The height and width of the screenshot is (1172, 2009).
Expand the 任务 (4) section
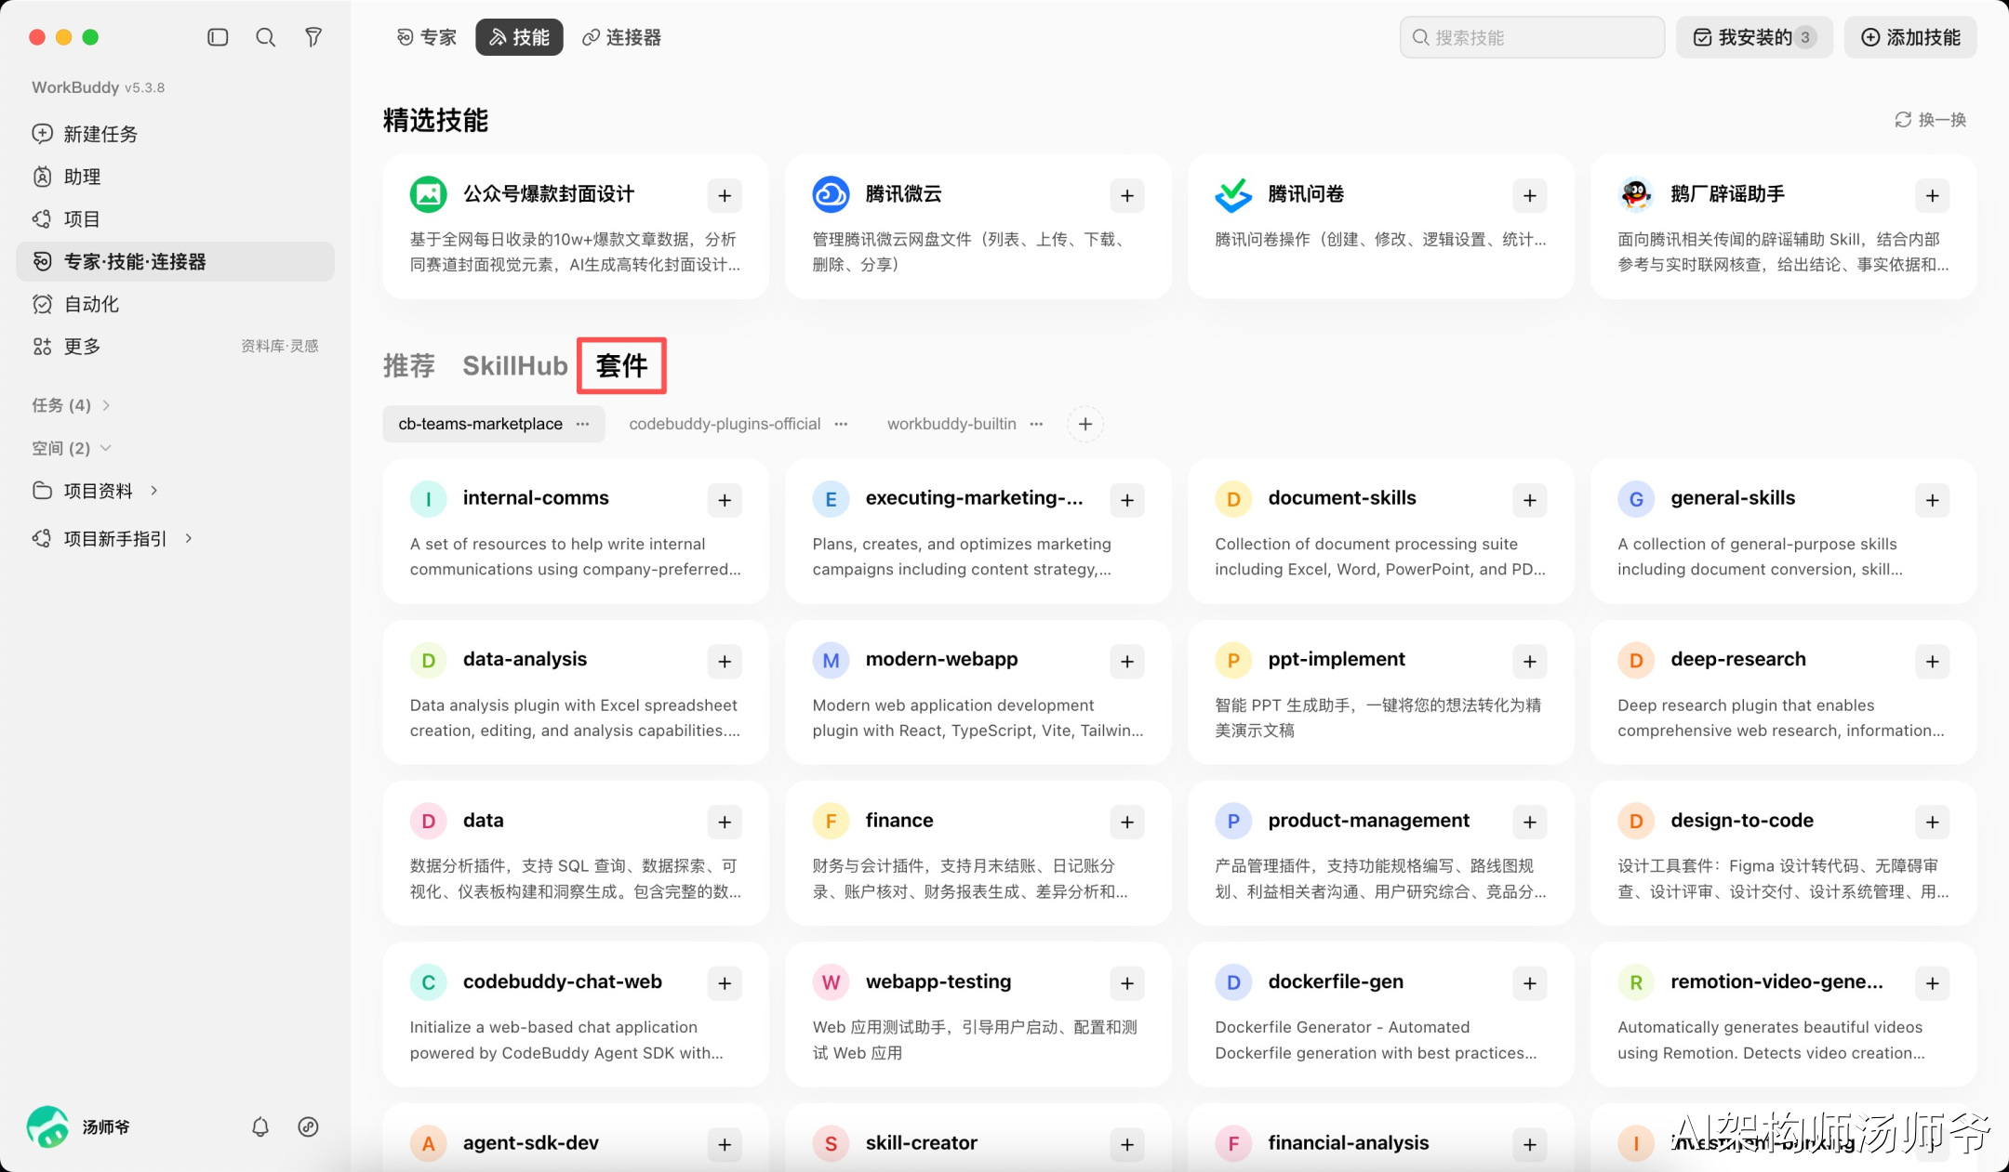[x=72, y=405]
